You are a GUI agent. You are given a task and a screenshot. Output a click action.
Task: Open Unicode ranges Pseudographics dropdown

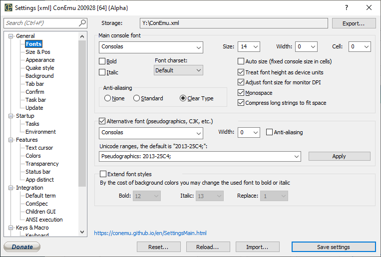click(x=200, y=156)
